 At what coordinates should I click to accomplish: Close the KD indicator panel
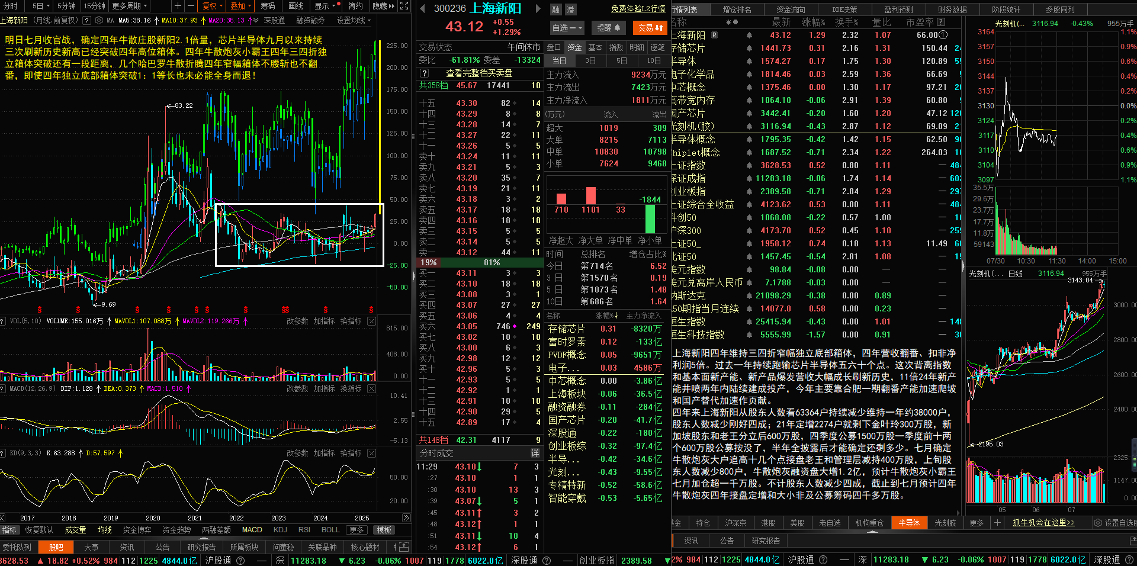click(371, 453)
